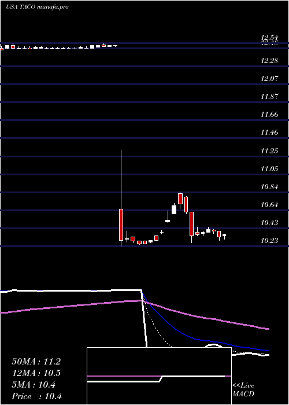
Task: Click the 10.84 price axis label
Action: [270, 187]
